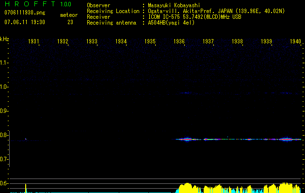305x193 pixels.
Task: Click the 1931 time marker
Action: (33, 41)
